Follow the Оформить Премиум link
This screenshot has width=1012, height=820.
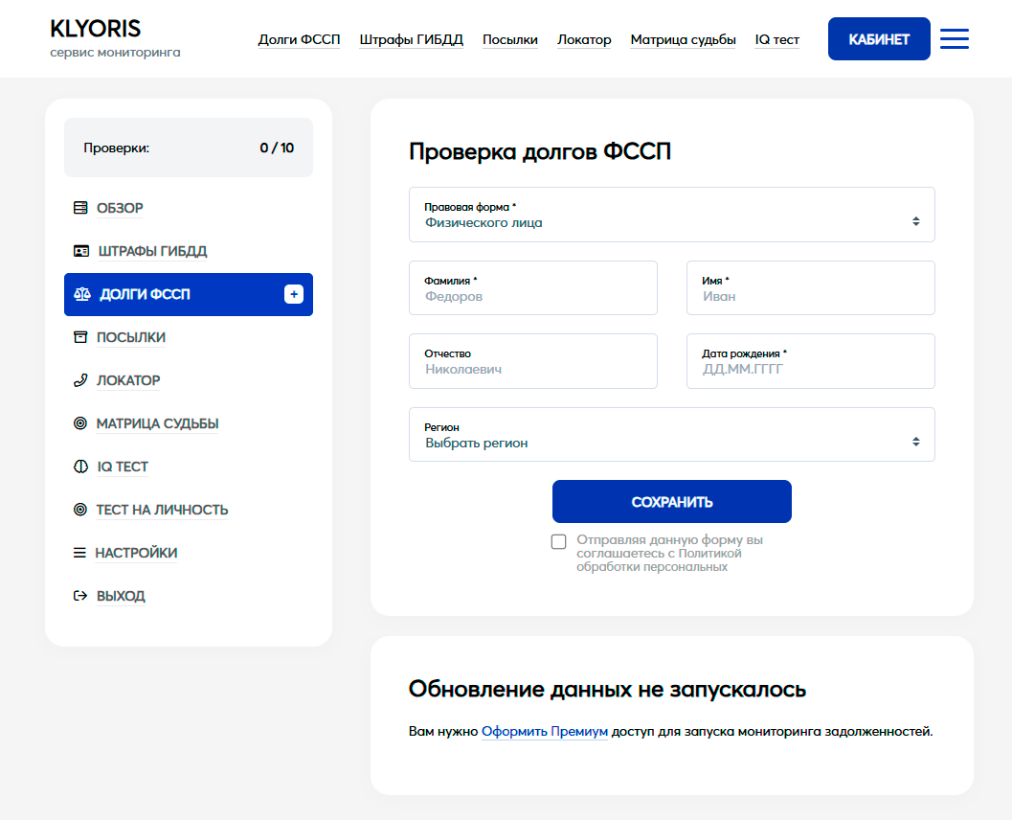tap(544, 732)
